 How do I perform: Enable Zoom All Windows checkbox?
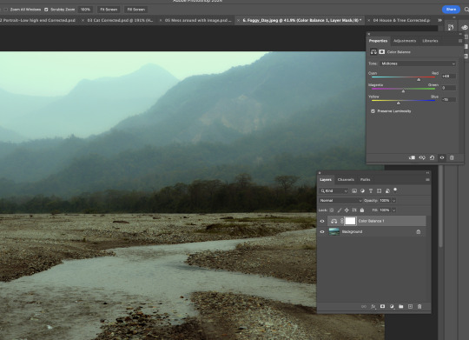click(6, 10)
